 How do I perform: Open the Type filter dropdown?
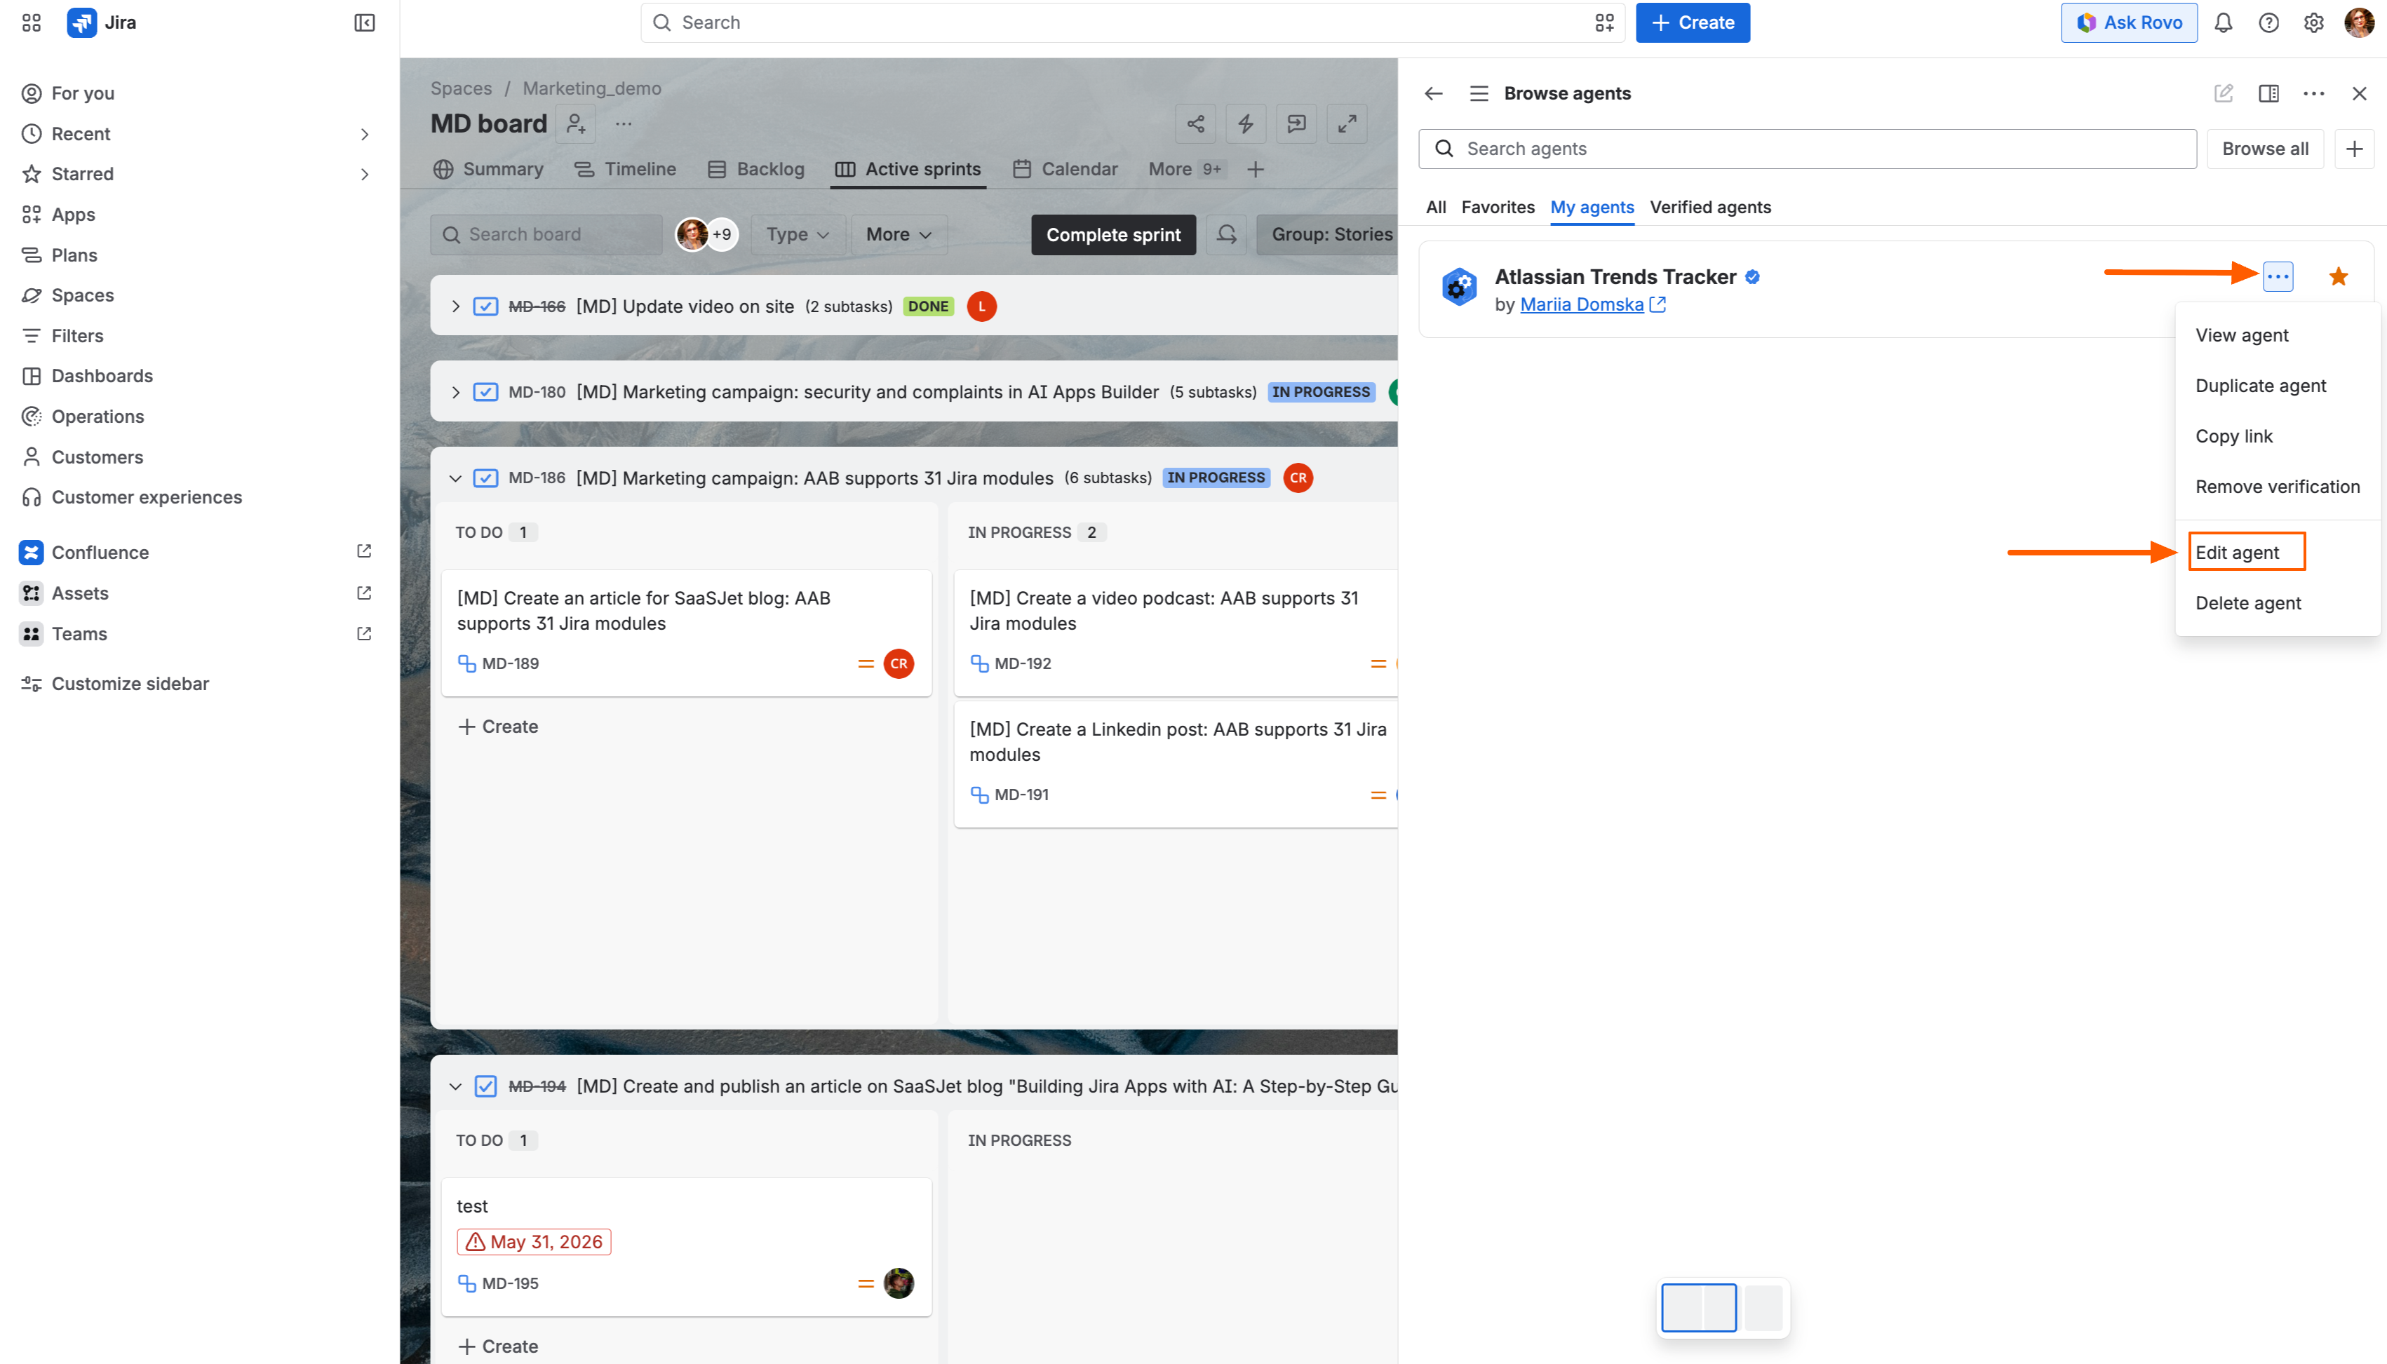(798, 234)
